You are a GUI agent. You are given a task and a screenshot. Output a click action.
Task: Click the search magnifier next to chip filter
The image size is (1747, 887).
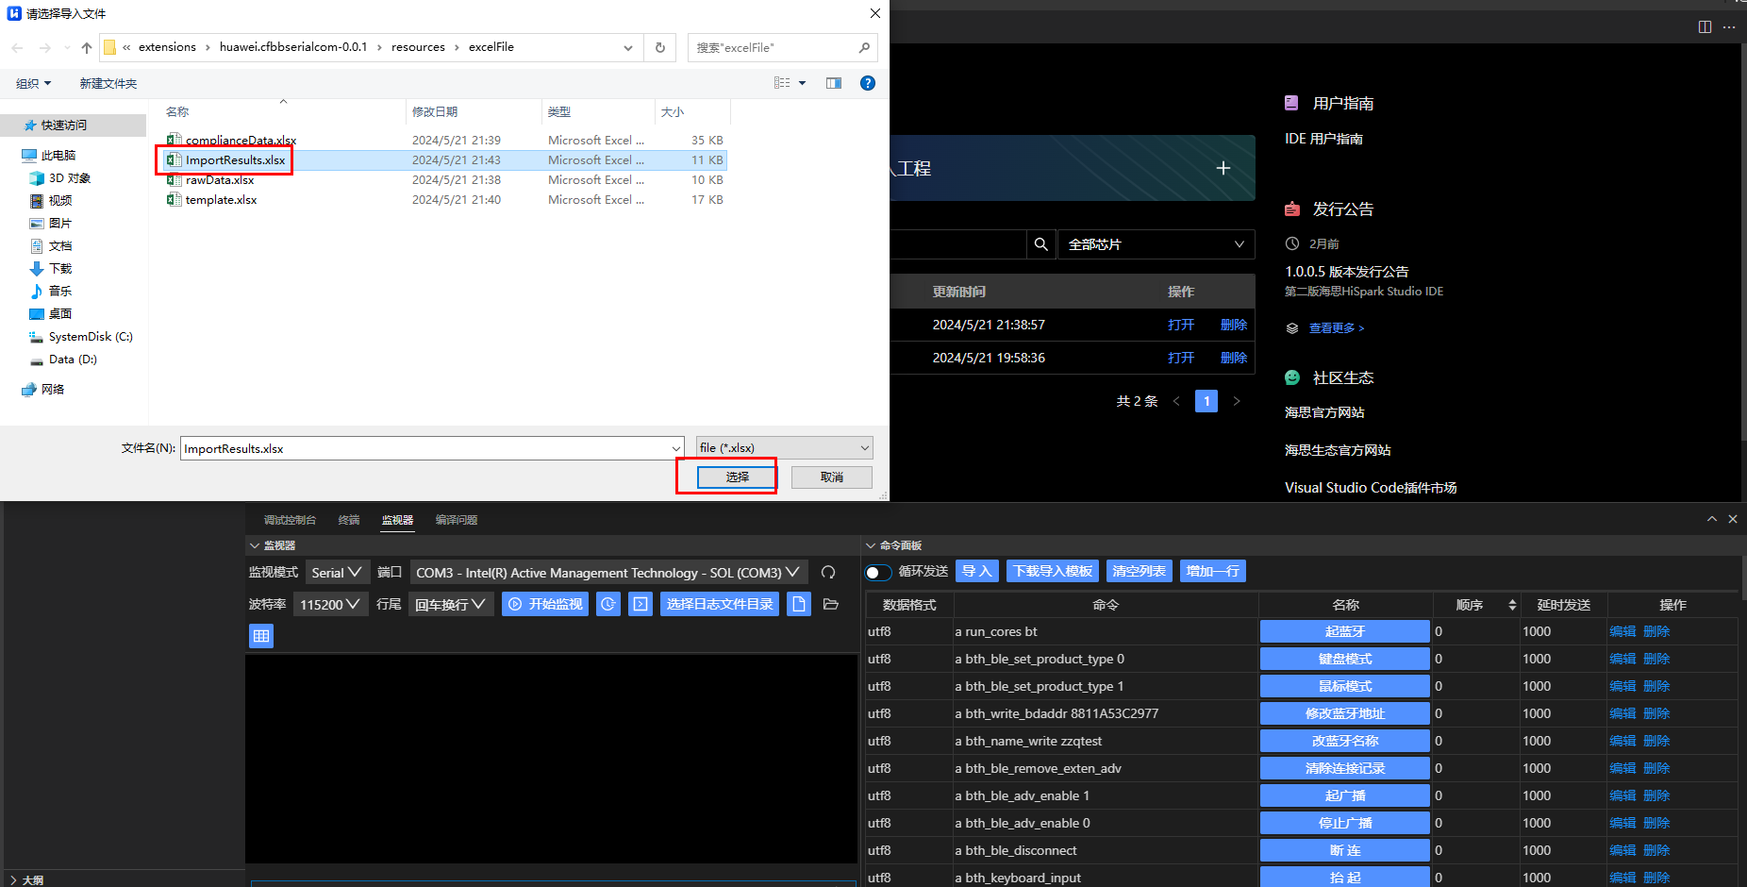[1040, 244]
